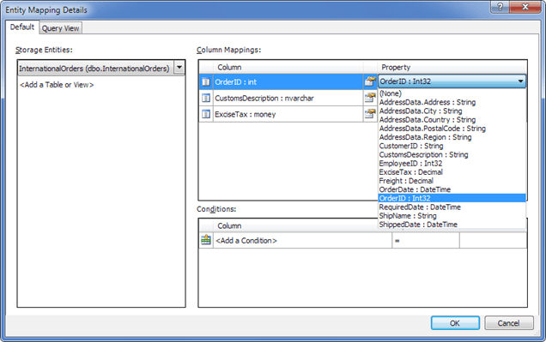Open the Storage Entities InternationalOrders dropdown arrow
This screenshot has width=546, height=342.
pyautogui.click(x=179, y=68)
